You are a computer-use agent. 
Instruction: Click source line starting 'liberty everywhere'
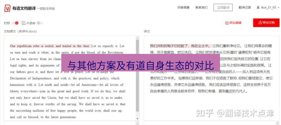(x=68, y=91)
